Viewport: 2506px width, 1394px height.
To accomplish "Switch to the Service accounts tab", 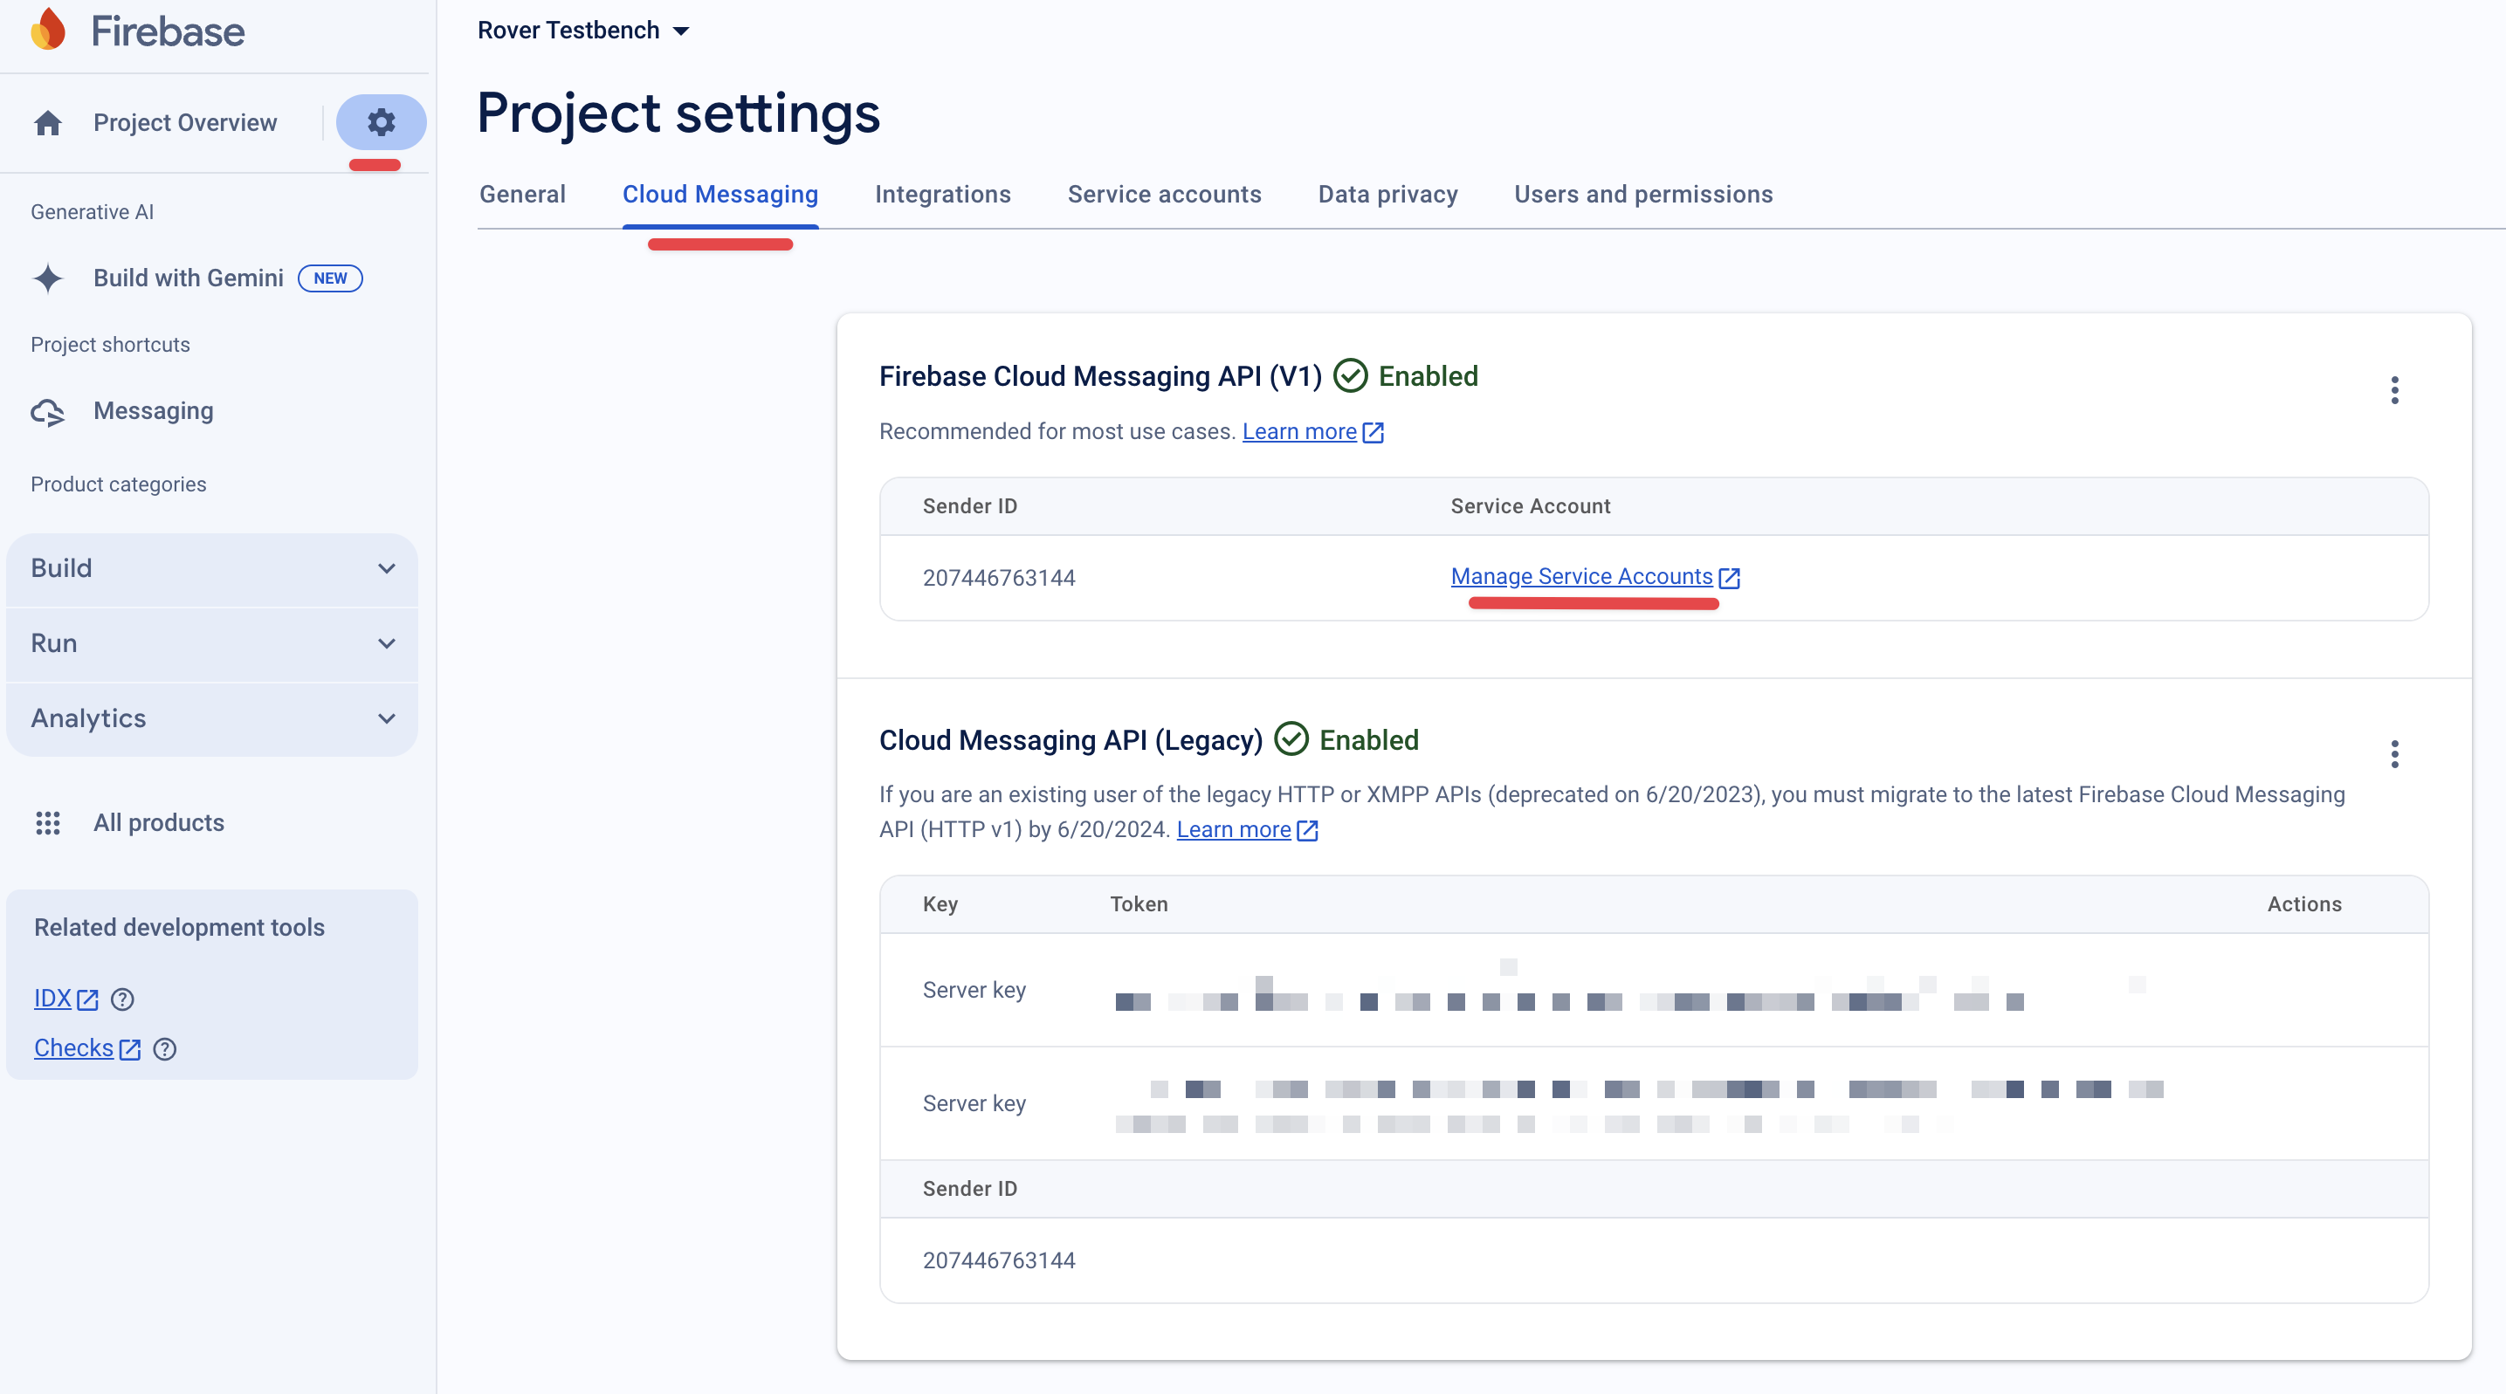I will [1166, 194].
